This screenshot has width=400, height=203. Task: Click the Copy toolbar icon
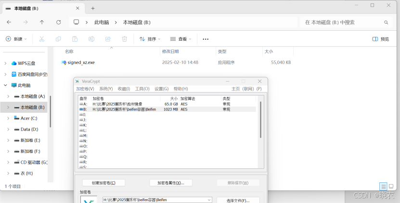click(x=58, y=39)
